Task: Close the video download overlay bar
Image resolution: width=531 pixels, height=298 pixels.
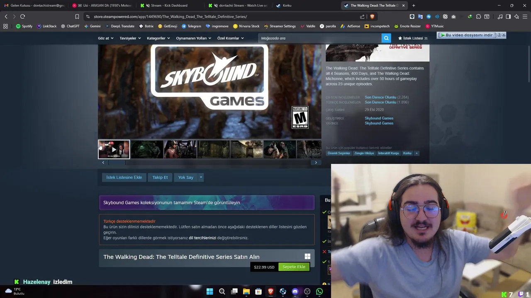Action: pos(504,35)
